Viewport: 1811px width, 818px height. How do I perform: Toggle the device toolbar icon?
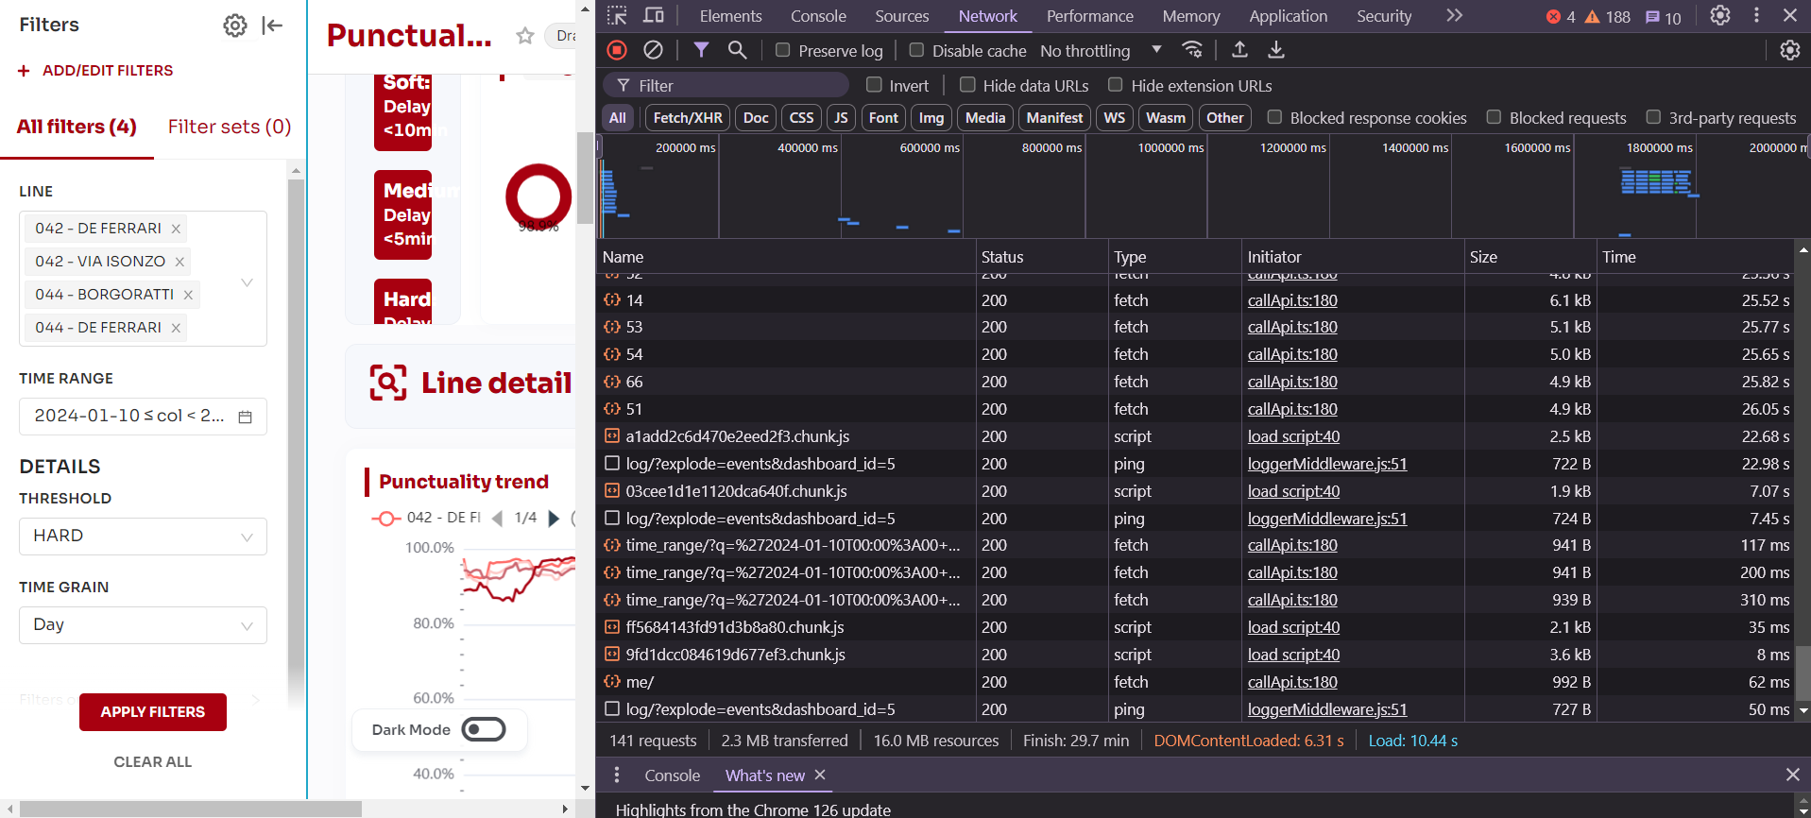click(654, 15)
